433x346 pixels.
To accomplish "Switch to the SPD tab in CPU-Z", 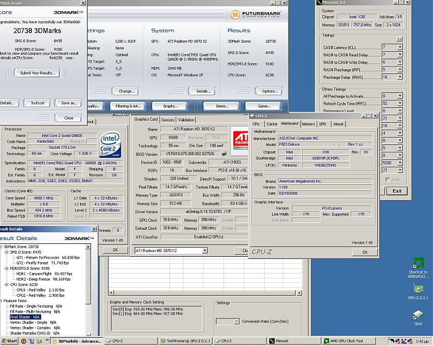I will pyautogui.click(x=322, y=124).
